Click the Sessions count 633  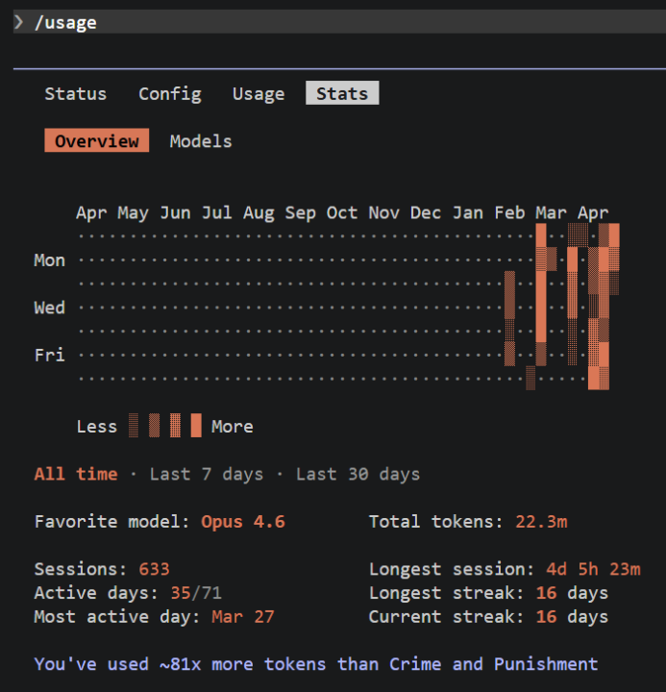pos(154,569)
